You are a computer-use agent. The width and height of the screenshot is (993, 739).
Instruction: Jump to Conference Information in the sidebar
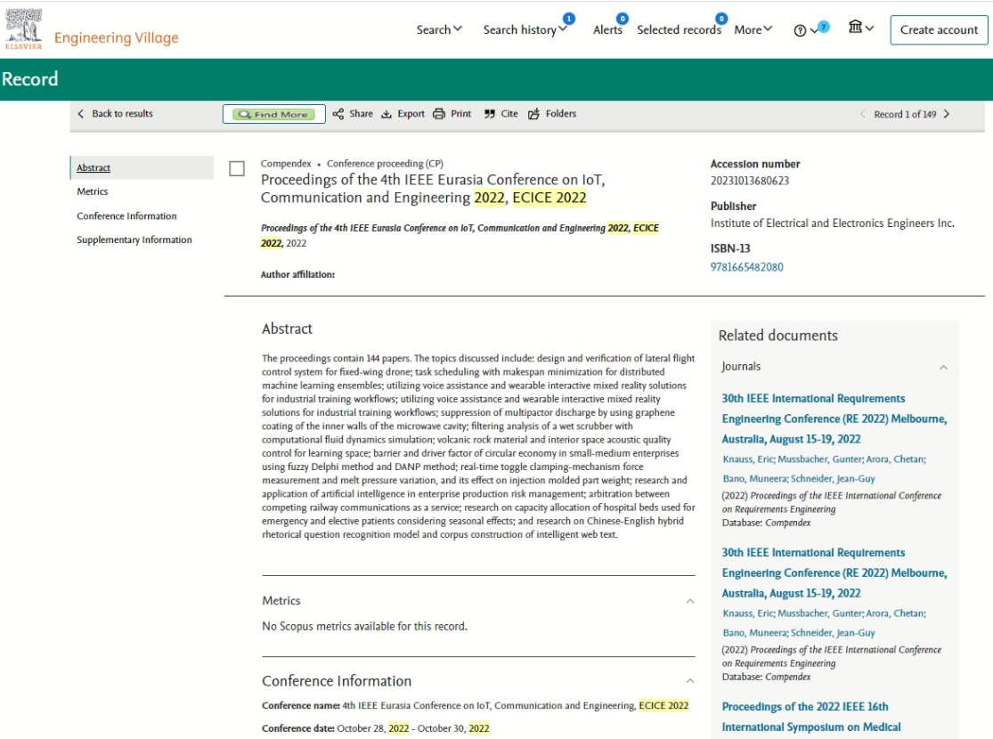tap(126, 216)
